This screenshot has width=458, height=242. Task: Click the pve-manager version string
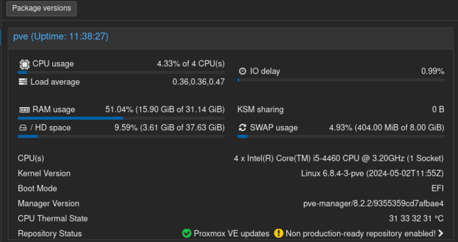(373, 204)
